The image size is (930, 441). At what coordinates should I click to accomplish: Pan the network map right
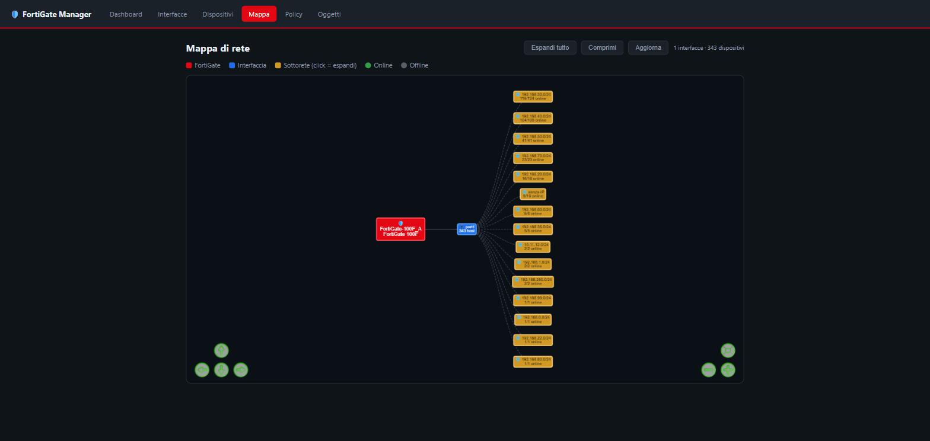coord(241,370)
